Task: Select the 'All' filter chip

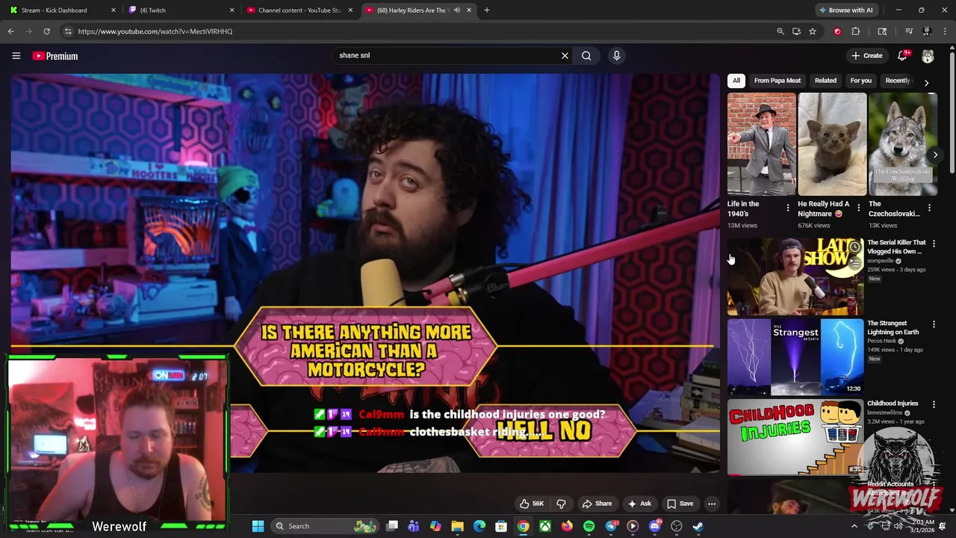Action: coord(736,81)
